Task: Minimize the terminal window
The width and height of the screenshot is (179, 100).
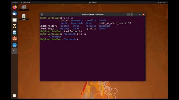Action: pos(136,14)
